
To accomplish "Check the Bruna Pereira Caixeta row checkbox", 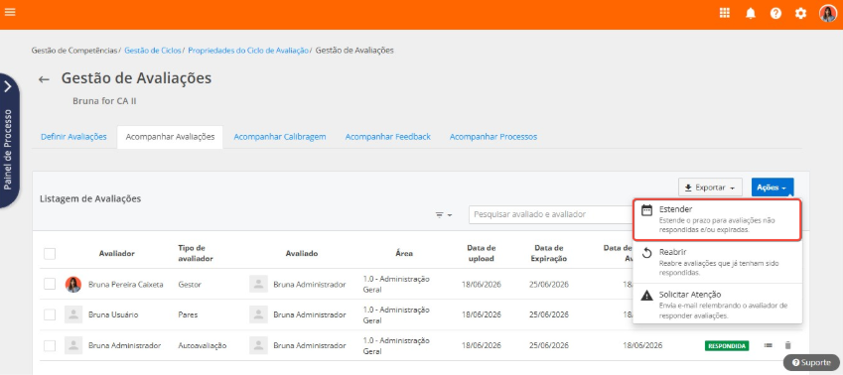I will point(50,284).
